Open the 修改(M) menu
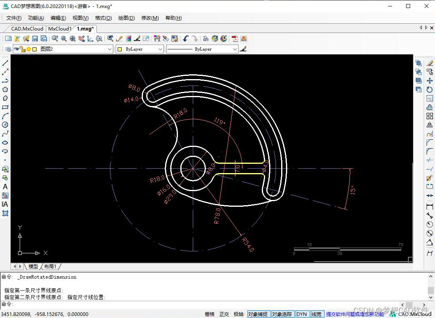The width and height of the screenshot is (435, 318). point(150,18)
